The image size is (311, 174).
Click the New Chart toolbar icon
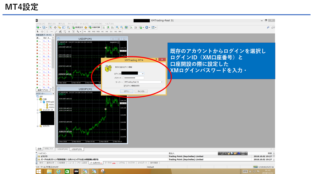point(38,27)
